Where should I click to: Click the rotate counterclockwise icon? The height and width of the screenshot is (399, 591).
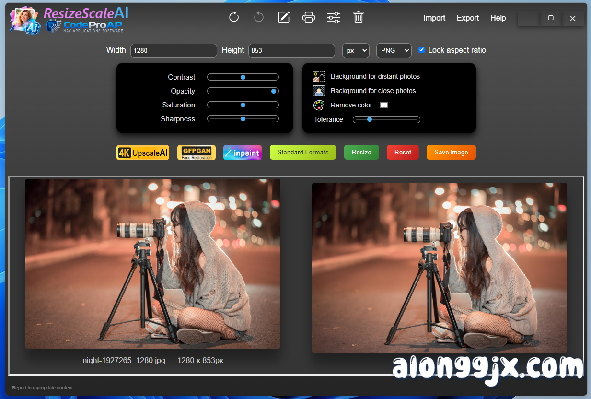click(259, 18)
